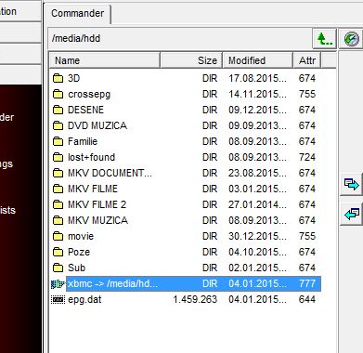The height and width of the screenshot is (353, 363).
Task: Select the 3D folder icon
Action: pyautogui.click(x=58, y=78)
